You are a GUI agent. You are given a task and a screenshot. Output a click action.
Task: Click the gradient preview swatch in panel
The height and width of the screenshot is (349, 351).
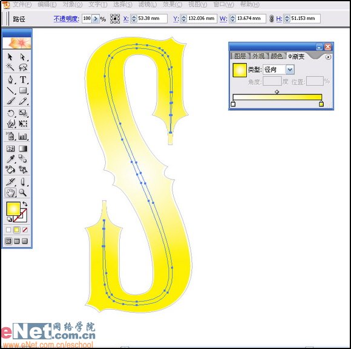point(240,70)
